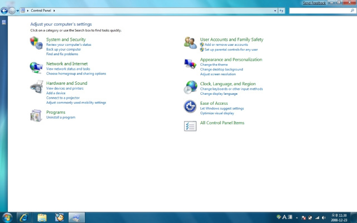The width and height of the screenshot is (357, 223).
Task: Open Windows Live Messenger taskbar icon
Action: pyautogui.click(x=60, y=217)
